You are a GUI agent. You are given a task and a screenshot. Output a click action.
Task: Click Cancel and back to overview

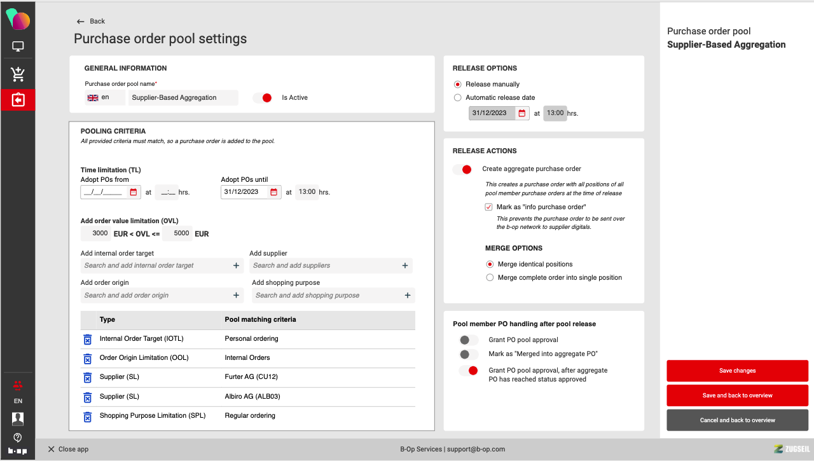pos(737,420)
